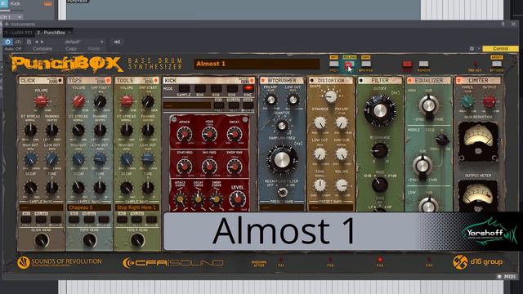Screen dimensions: 523x294
Task: Click CFA Sound logo
Action: point(172,263)
